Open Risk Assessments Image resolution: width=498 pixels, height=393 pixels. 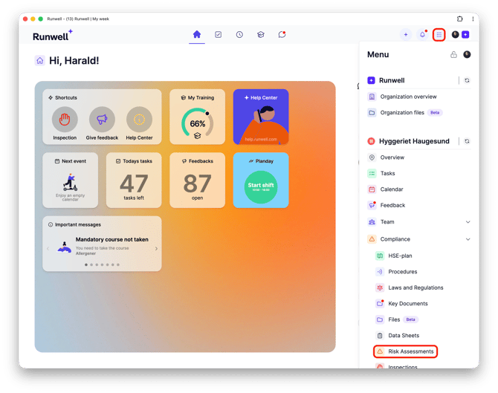click(x=406, y=351)
